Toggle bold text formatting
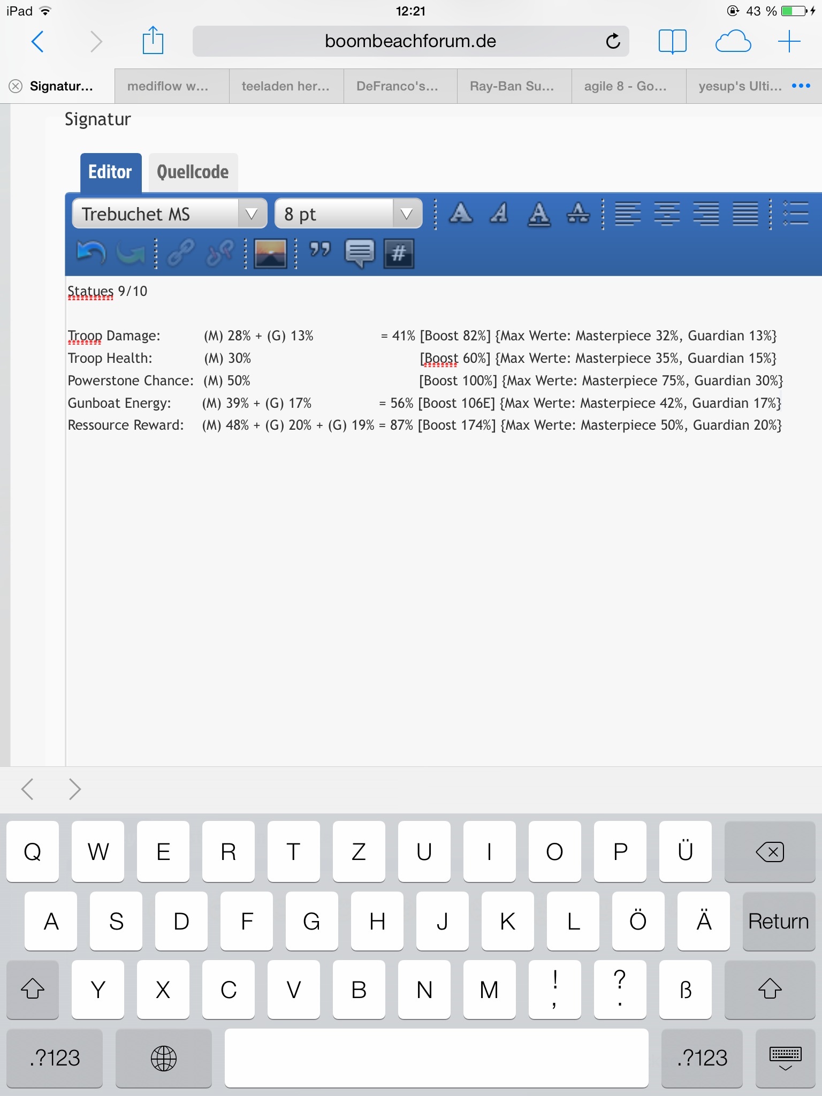Screen dimensions: 822x1096 461,214
